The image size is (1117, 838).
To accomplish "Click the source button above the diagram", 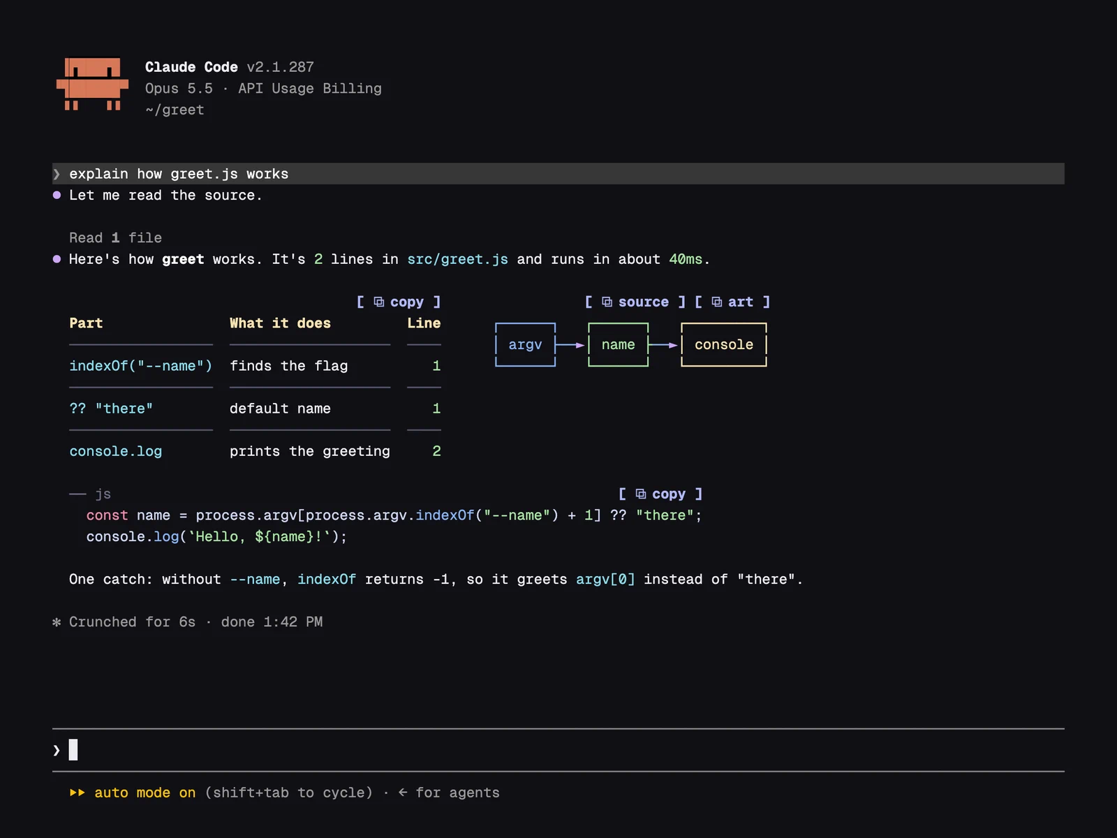I will pos(635,302).
